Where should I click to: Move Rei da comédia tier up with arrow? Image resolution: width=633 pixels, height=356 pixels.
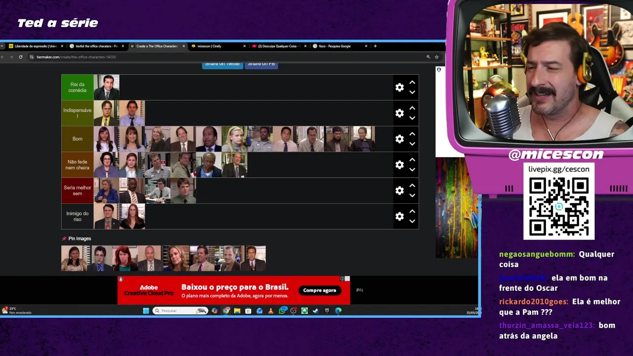click(x=412, y=83)
